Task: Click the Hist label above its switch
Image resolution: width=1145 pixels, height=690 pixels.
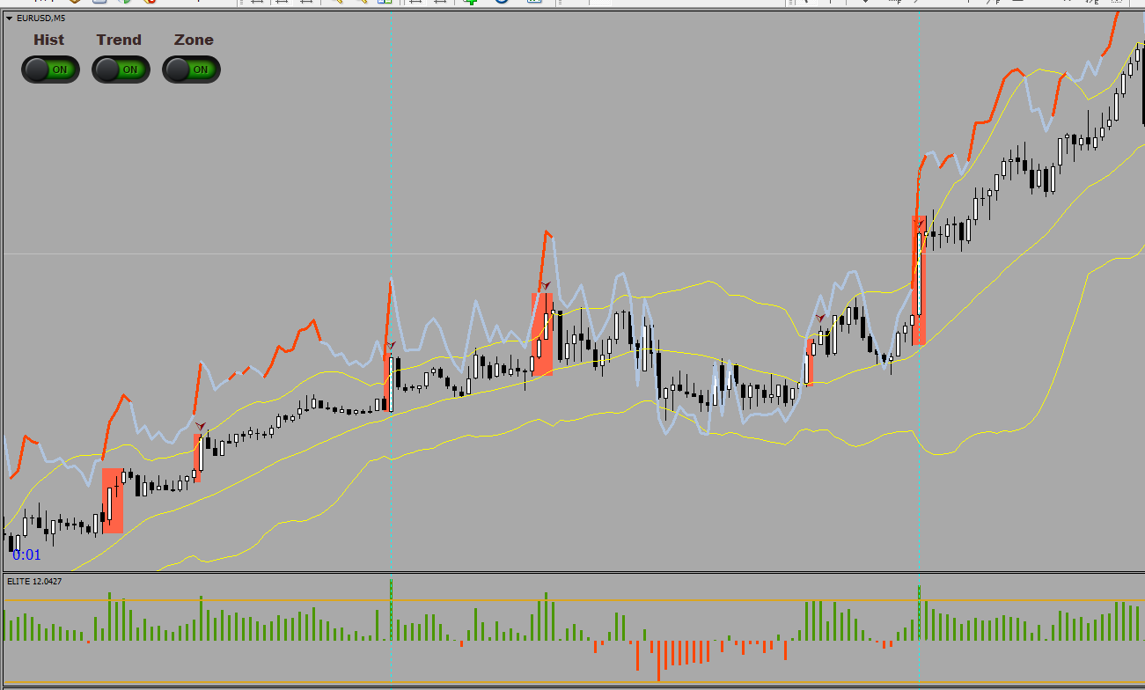Action: click(x=49, y=40)
